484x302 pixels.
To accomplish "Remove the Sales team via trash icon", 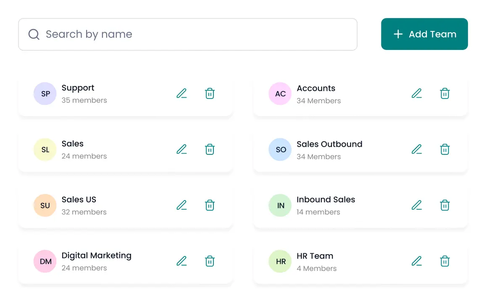I will click(210, 149).
